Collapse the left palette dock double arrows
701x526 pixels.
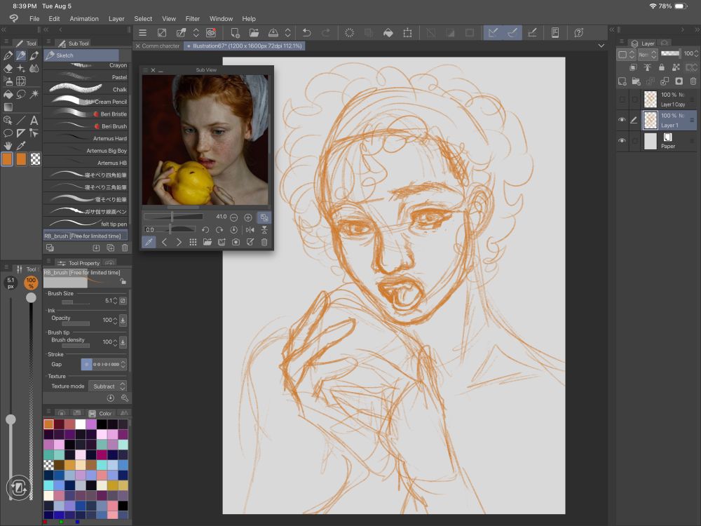tap(4, 29)
